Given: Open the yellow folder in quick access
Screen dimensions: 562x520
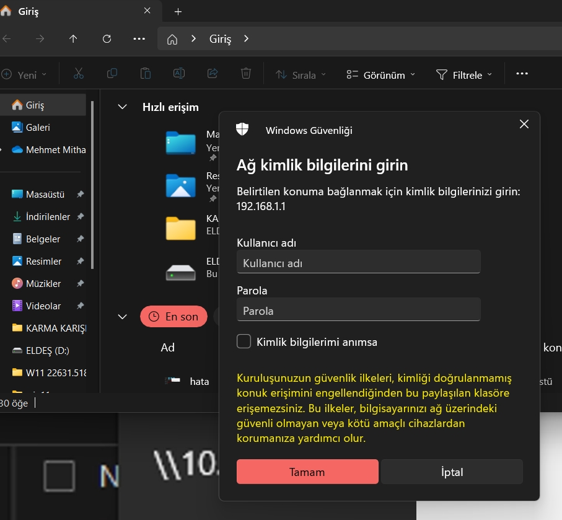Looking at the screenshot, I should (x=181, y=228).
